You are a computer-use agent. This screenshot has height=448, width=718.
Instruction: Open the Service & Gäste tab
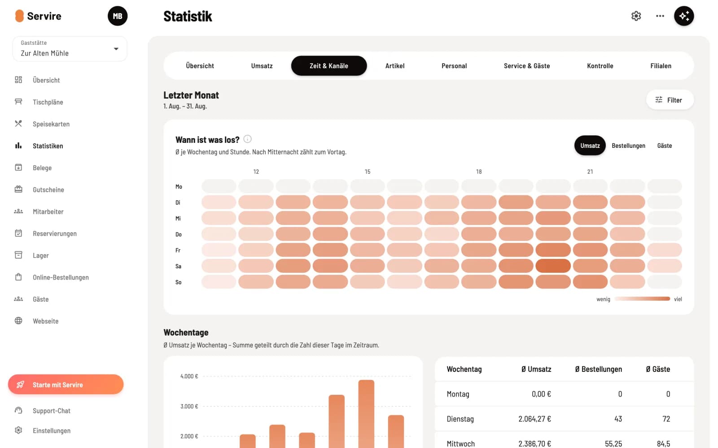coord(527,66)
